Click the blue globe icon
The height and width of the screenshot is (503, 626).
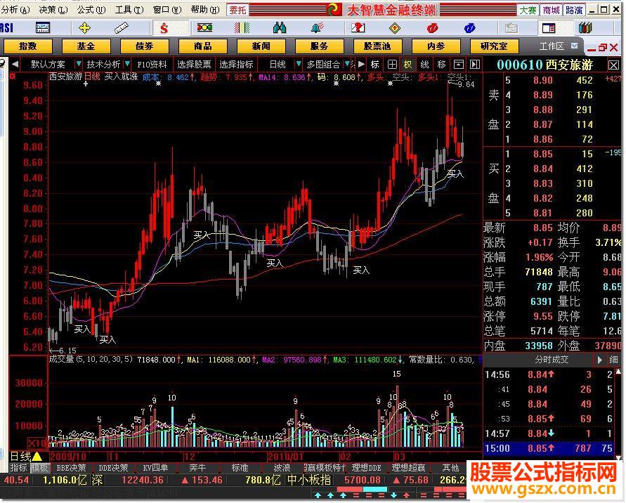point(470,28)
